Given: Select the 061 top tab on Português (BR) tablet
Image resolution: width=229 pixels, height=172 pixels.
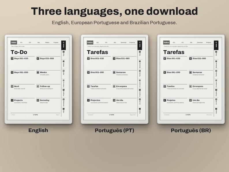Looking at the screenshot, I should coord(191,42).
